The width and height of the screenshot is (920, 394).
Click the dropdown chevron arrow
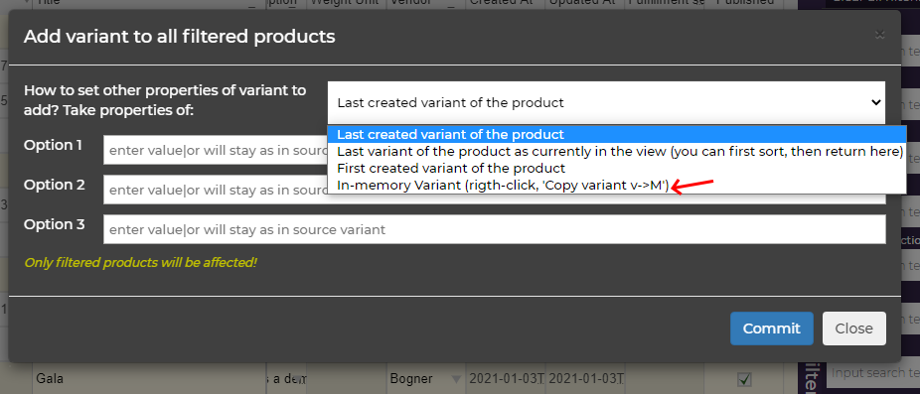tap(875, 102)
